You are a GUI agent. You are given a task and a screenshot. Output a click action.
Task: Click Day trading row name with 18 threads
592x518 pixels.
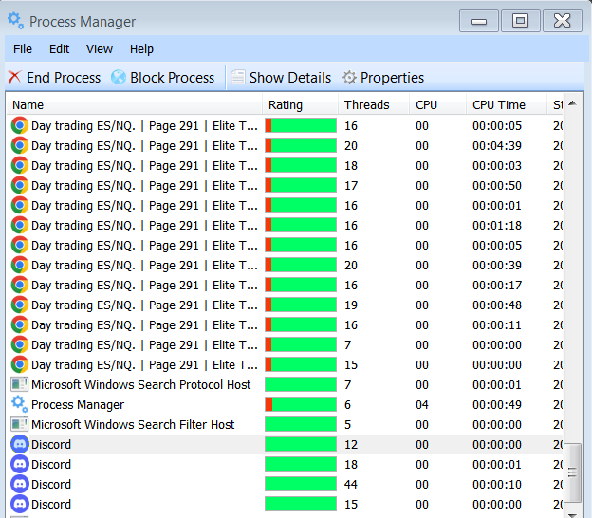click(144, 166)
